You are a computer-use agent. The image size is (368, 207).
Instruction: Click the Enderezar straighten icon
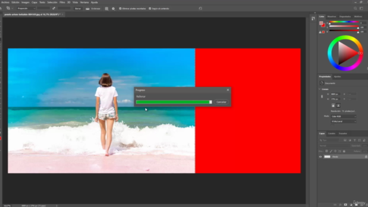pyautogui.click(x=87, y=9)
